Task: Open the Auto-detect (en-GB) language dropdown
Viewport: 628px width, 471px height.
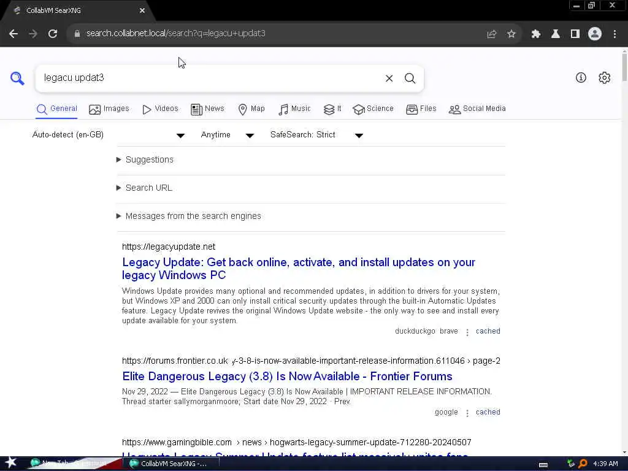Action: pyautogui.click(x=108, y=135)
